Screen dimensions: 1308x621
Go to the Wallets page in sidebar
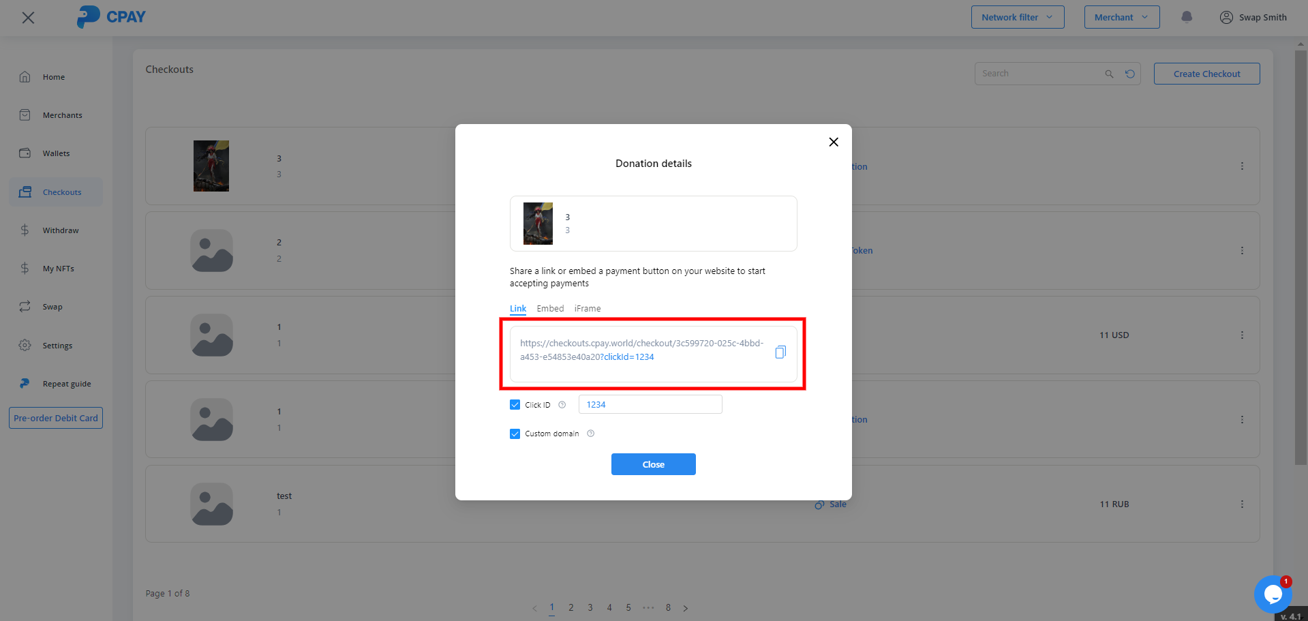(56, 153)
